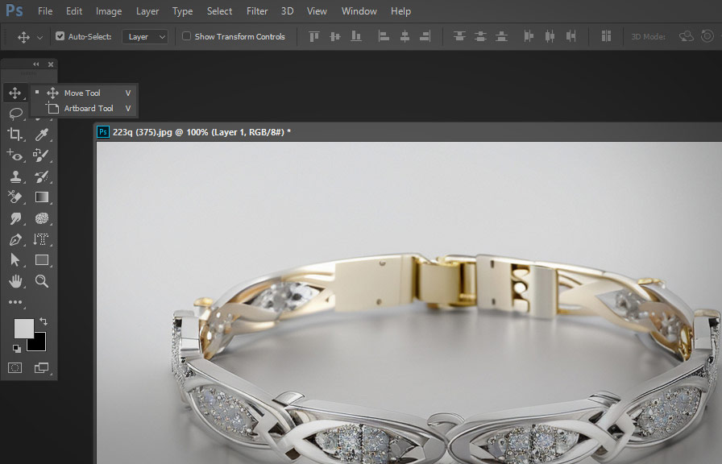Screen dimensions: 722x464
Task: Disable the Auto-Select checkbox
Action: pos(60,36)
